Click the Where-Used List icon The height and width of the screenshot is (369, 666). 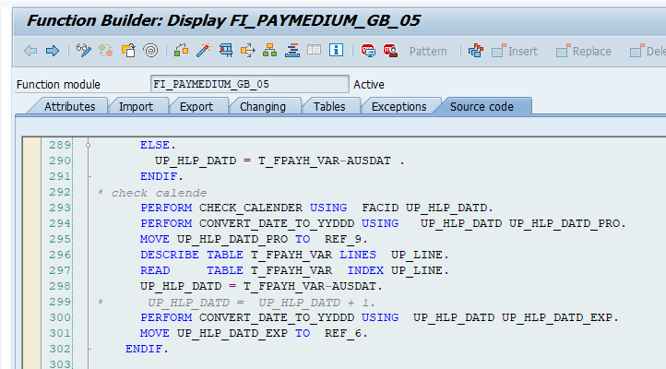[247, 51]
